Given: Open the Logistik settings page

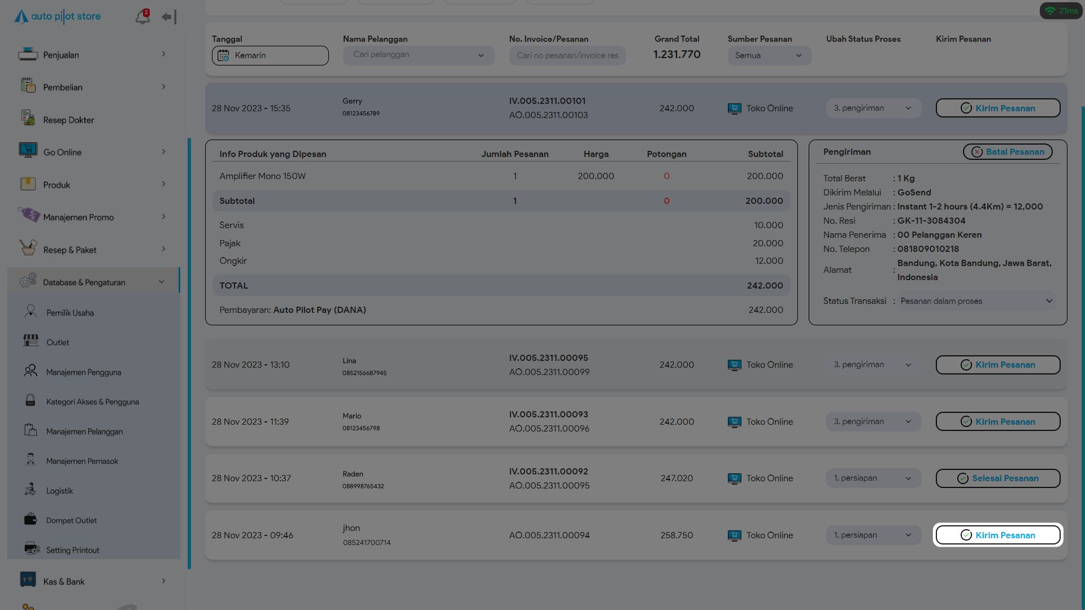Looking at the screenshot, I should point(59,491).
